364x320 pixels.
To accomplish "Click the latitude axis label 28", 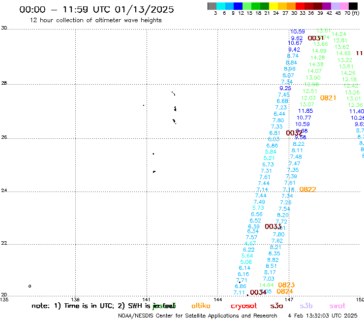I will click(4, 83).
